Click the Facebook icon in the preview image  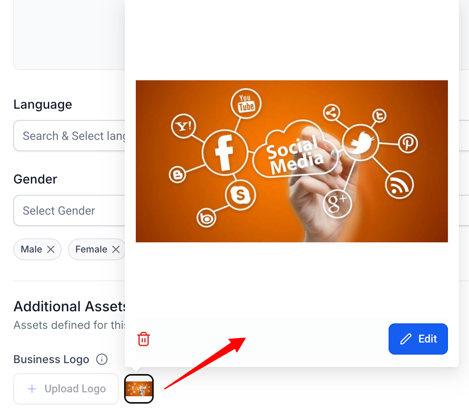click(225, 152)
